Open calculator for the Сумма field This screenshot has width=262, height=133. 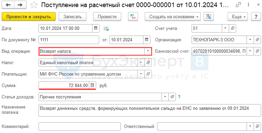click(92, 85)
